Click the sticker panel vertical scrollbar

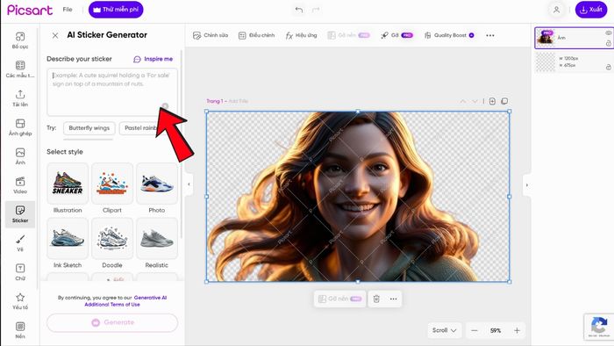click(181, 143)
